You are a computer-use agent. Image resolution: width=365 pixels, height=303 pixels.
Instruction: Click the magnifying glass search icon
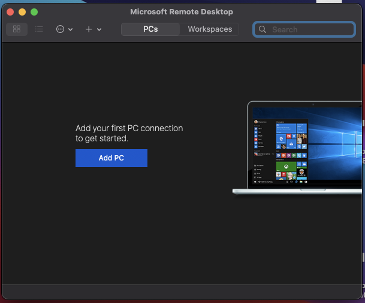pos(263,29)
